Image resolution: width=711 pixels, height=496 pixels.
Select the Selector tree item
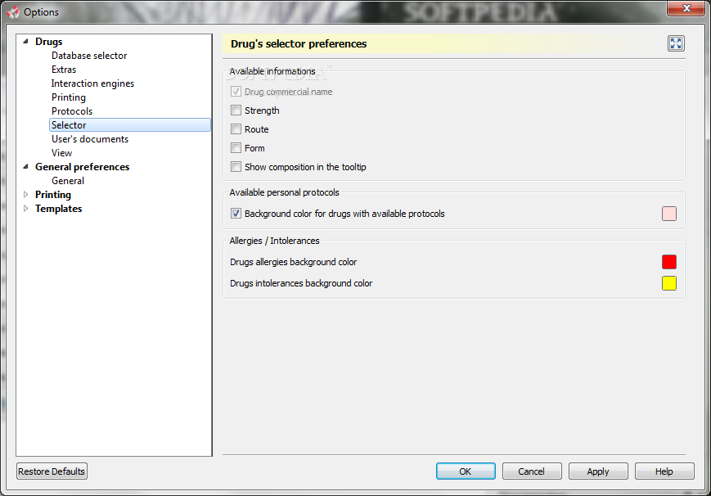pyautogui.click(x=130, y=125)
